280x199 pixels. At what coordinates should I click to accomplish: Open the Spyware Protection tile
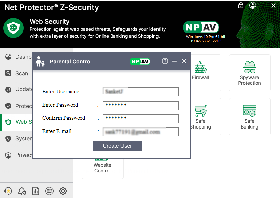coord(249,73)
